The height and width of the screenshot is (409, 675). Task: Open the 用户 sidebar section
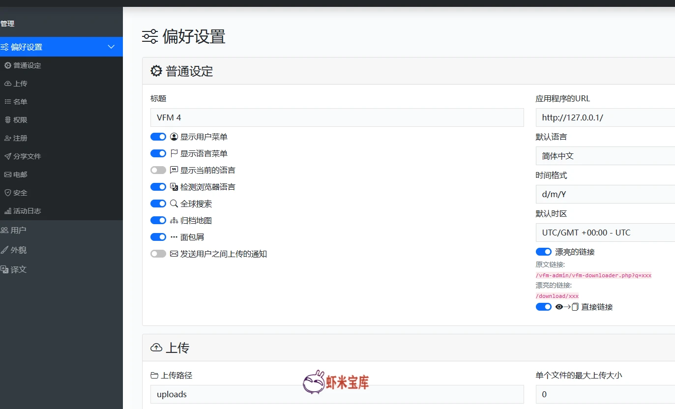pos(61,230)
